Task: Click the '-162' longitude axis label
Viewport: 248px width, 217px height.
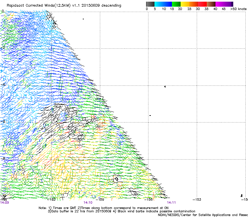Action: pyautogui.click(x=52, y=200)
